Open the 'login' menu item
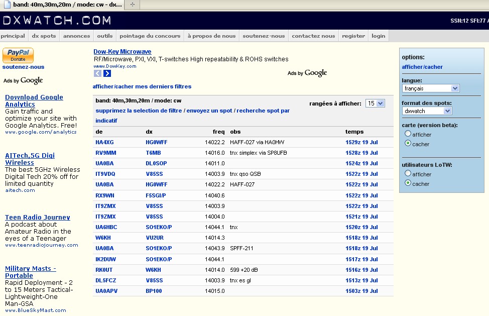The image size is (489, 316). click(x=378, y=36)
